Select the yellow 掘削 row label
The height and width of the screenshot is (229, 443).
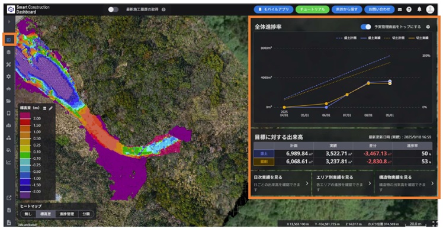[x=264, y=162]
